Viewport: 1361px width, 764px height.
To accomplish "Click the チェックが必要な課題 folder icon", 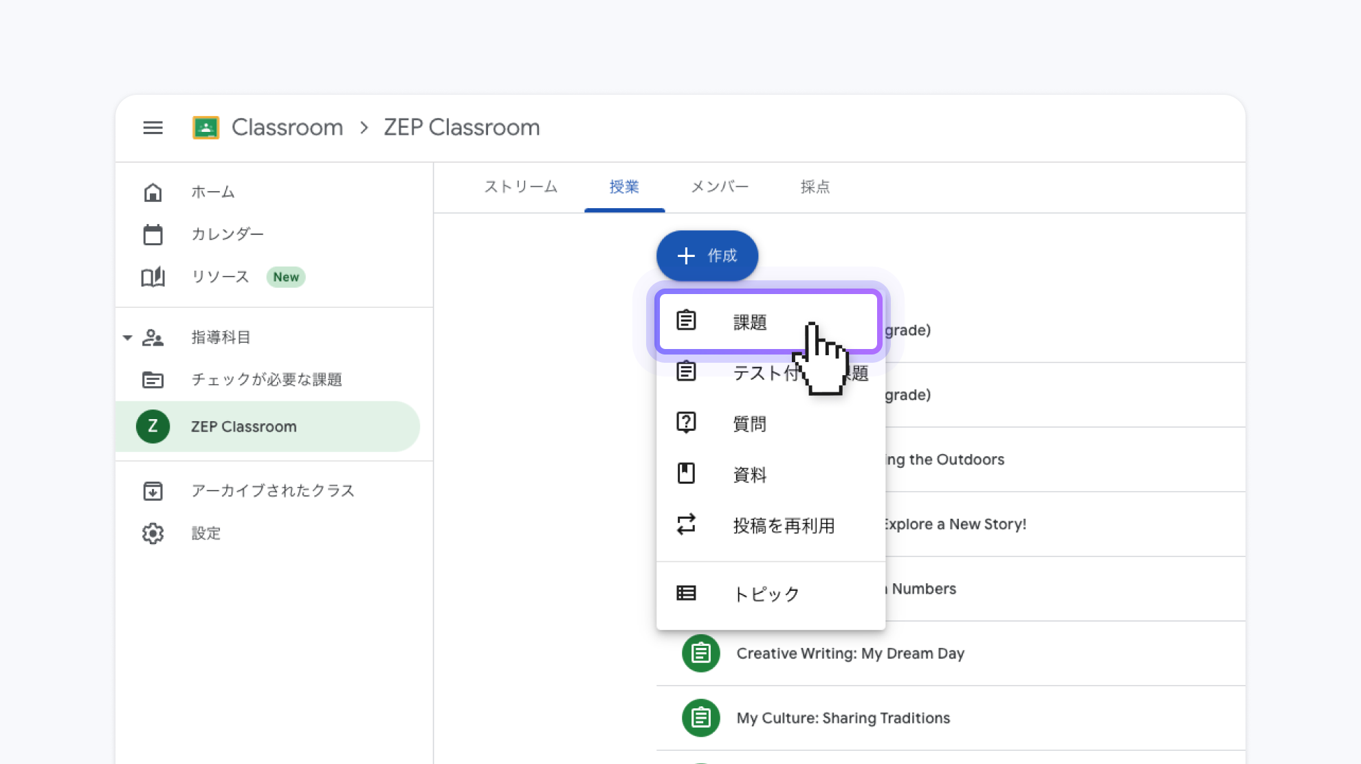I will pos(153,379).
